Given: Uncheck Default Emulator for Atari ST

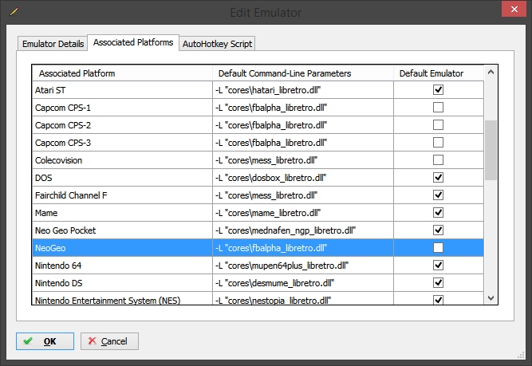Looking at the screenshot, I should (x=438, y=89).
